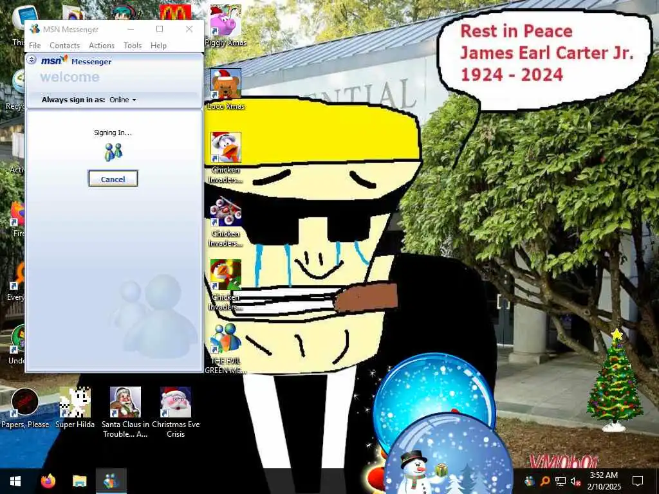The image size is (659, 494).
Task: Select Santa Claus in Trouble desktop icon
Action: (x=125, y=412)
